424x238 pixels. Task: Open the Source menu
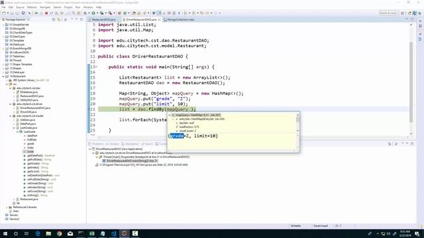pos(20,7)
